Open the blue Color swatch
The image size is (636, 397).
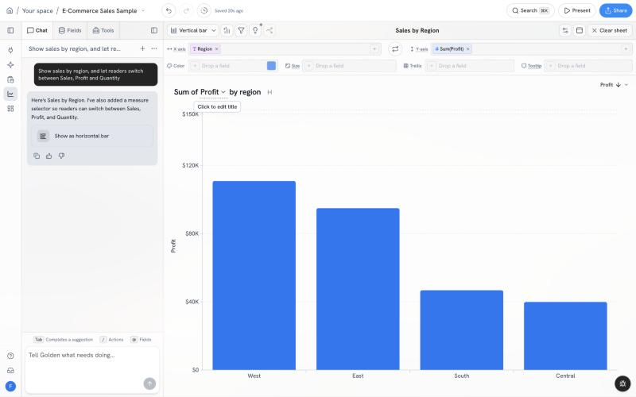(271, 66)
